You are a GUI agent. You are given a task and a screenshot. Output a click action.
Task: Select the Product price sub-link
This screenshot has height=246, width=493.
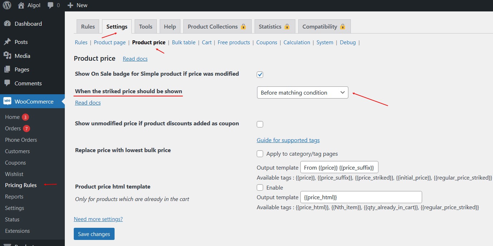point(149,42)
